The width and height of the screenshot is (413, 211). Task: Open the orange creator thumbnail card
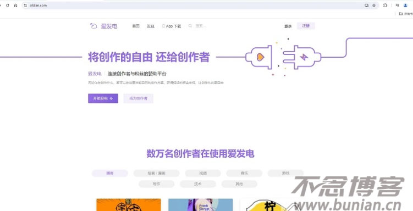[x=129, y=205]
